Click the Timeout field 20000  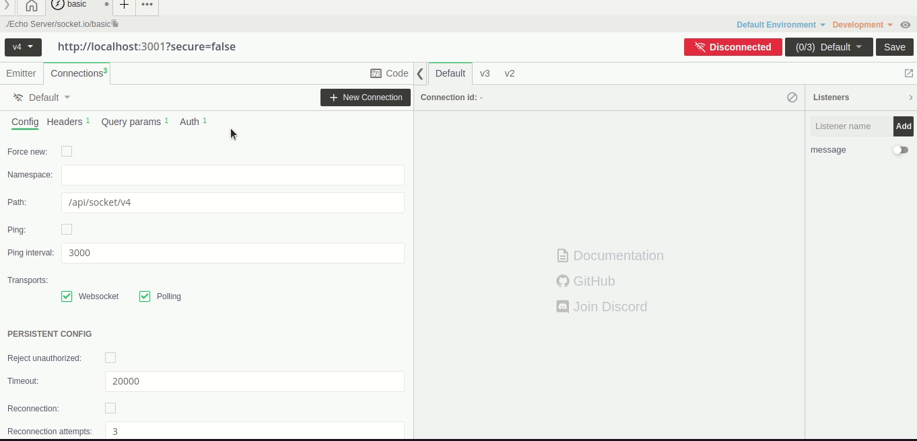point(254,381)
